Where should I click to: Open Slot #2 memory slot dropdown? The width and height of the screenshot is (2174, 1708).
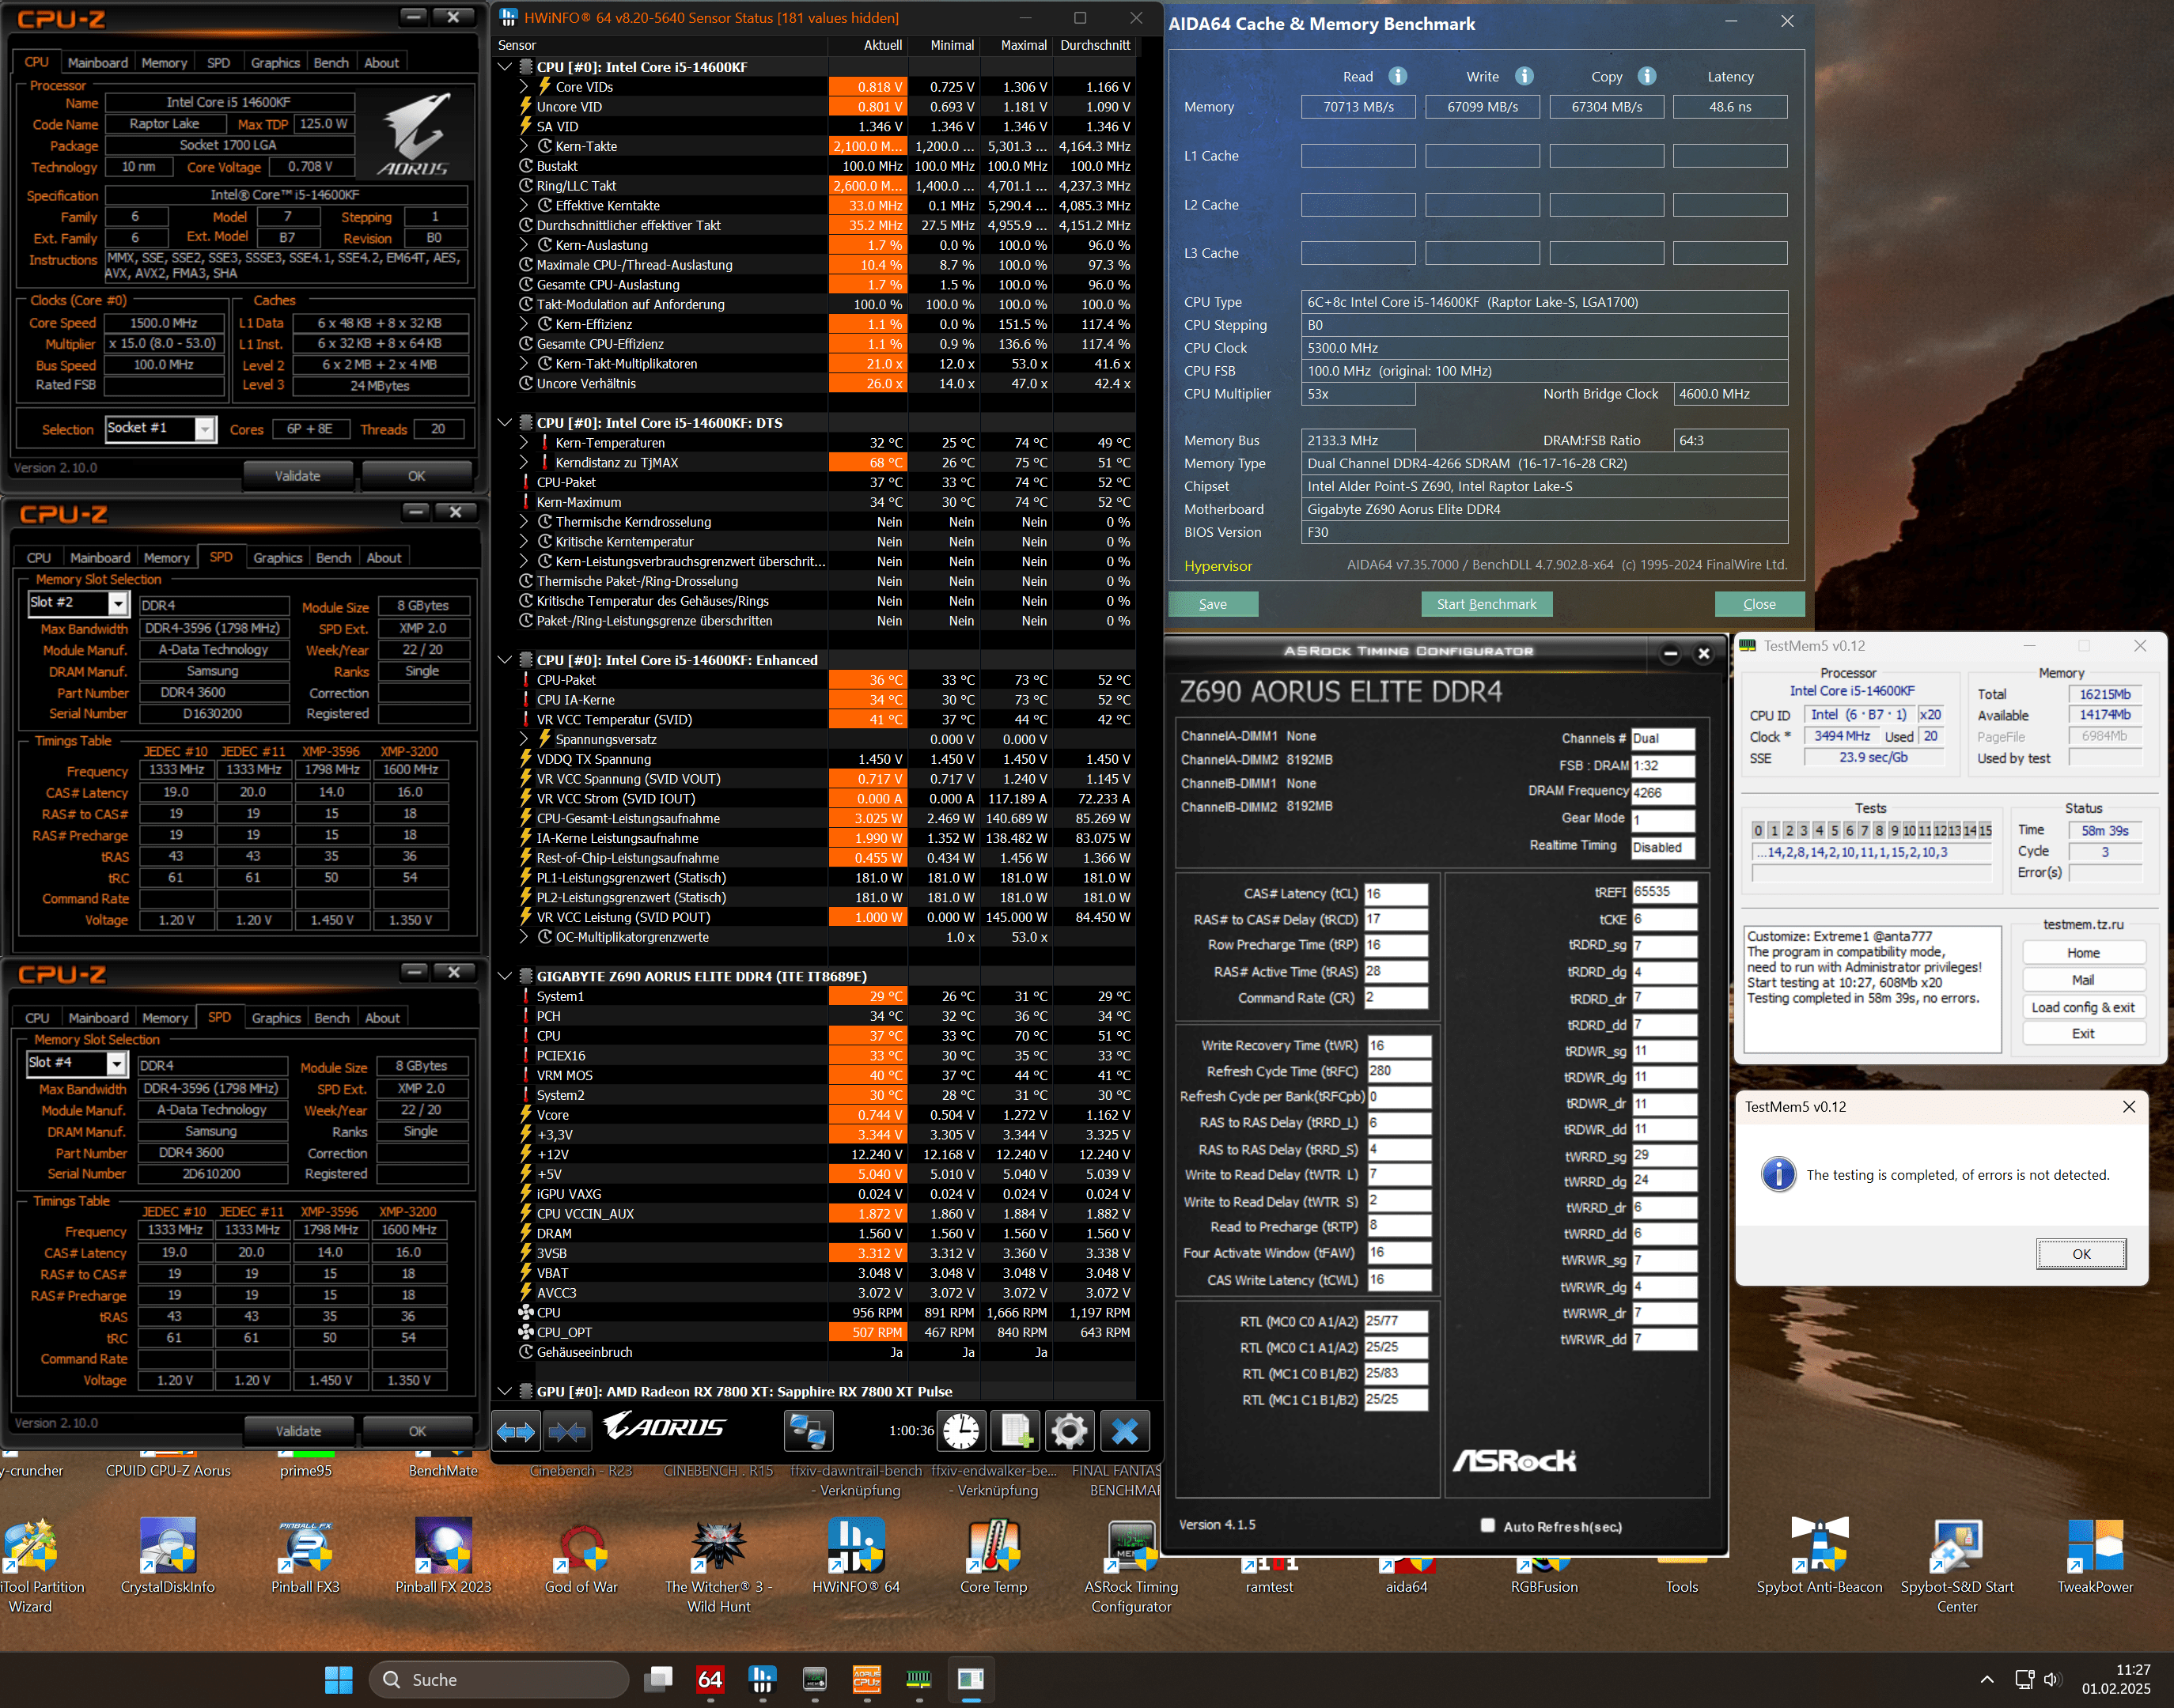117,603
